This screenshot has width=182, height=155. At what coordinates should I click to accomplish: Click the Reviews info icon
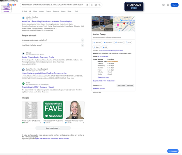(101, 86)
